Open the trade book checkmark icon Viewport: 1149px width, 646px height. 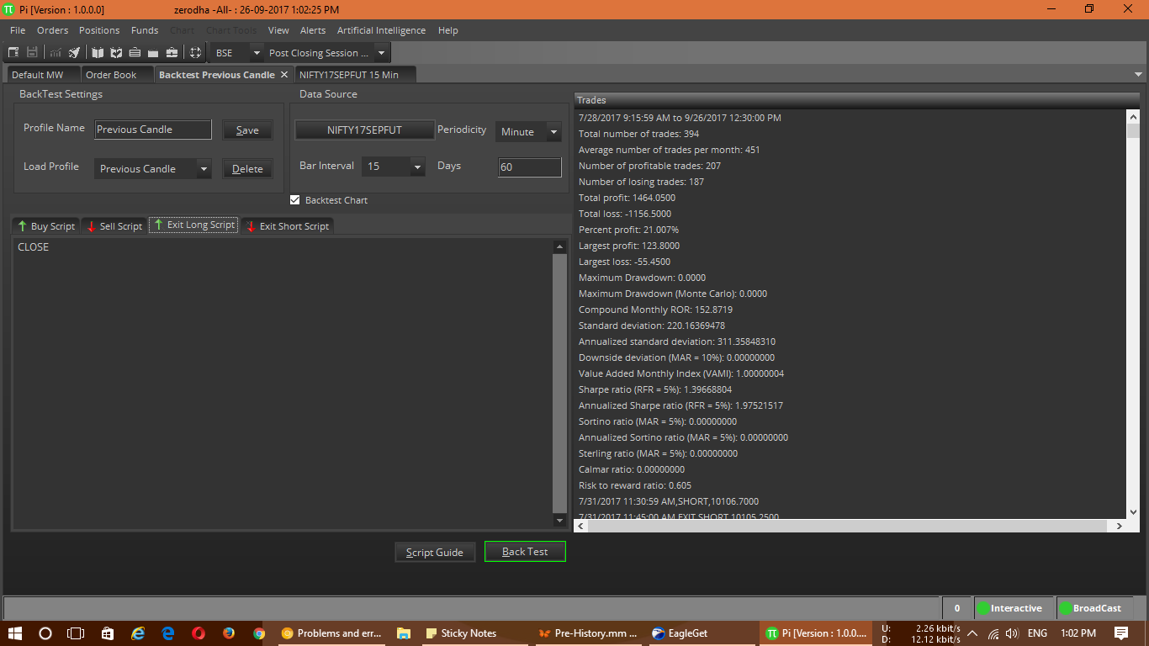116,52
